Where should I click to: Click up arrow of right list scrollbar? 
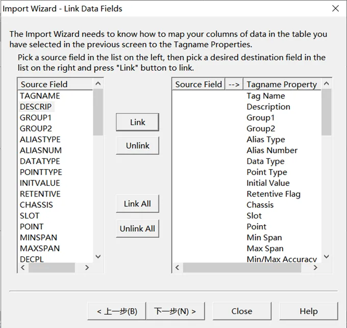tap(327, 84)
